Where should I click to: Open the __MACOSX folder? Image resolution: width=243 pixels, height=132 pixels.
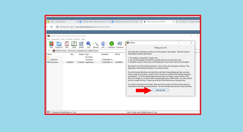coord(54,60)
